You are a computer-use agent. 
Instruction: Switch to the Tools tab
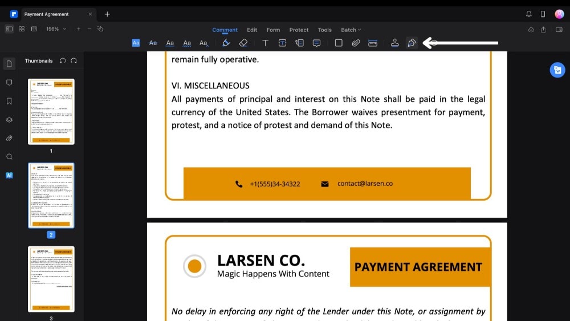point(325,30)
